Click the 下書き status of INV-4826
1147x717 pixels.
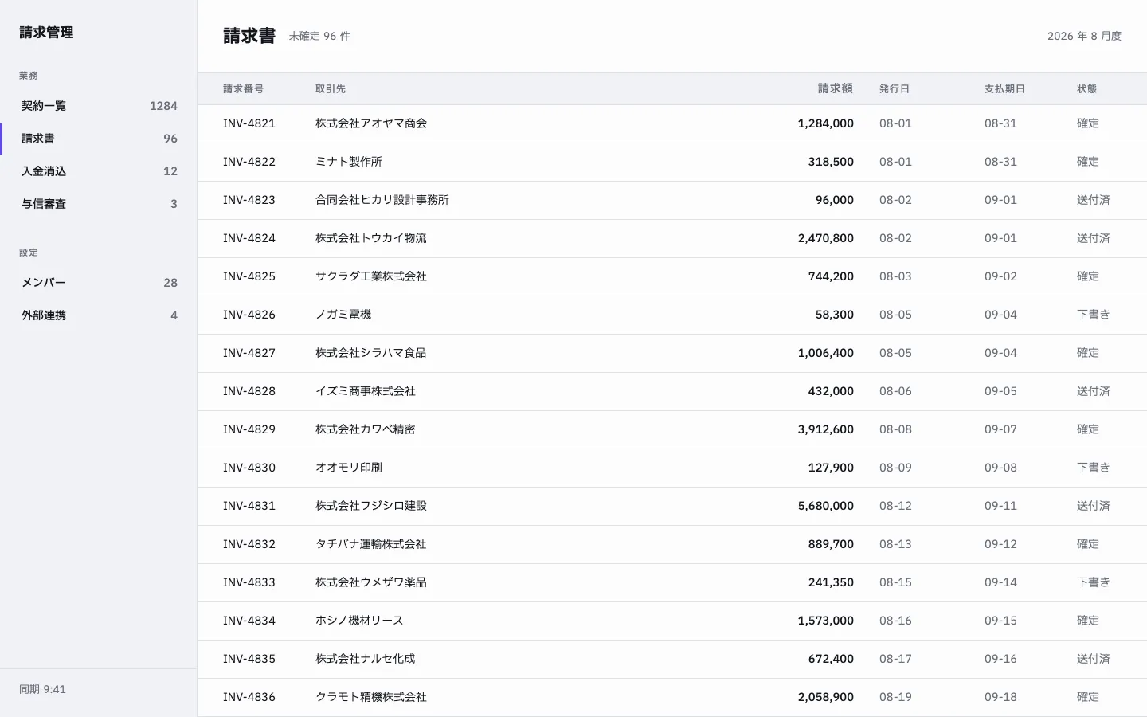[x=1094, y=315]
